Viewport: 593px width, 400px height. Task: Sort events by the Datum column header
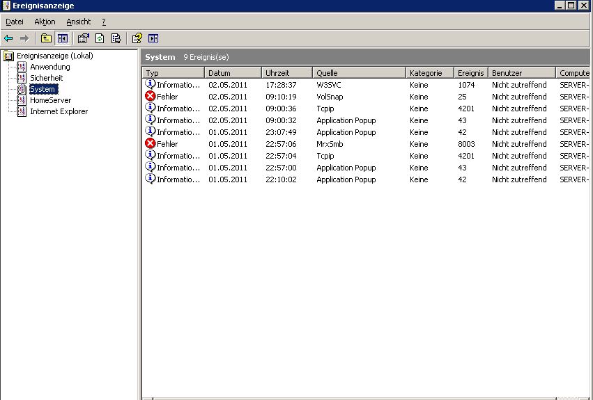[219, 72]
